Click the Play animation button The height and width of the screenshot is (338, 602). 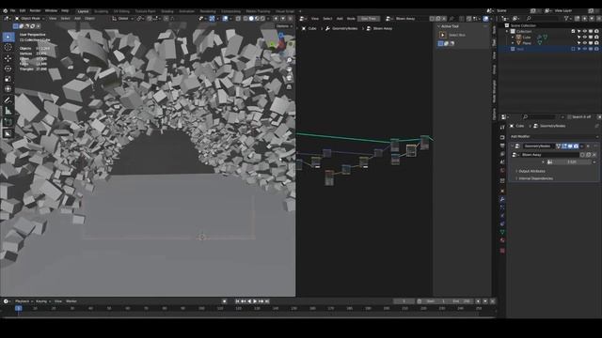coord(255,301)
